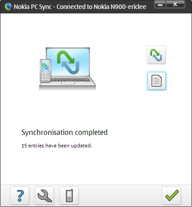Click the sync arrows on the phone's screen
This screenshot has width=192, height=207.
[x=45, y=66]
